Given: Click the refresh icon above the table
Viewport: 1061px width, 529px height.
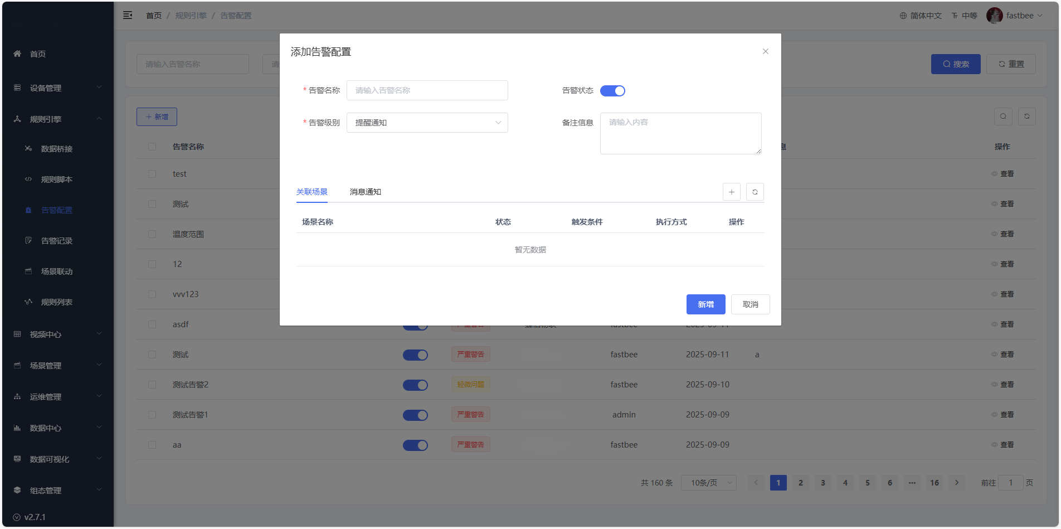Looking at the screenshot, I should [x=1026, y=117].
